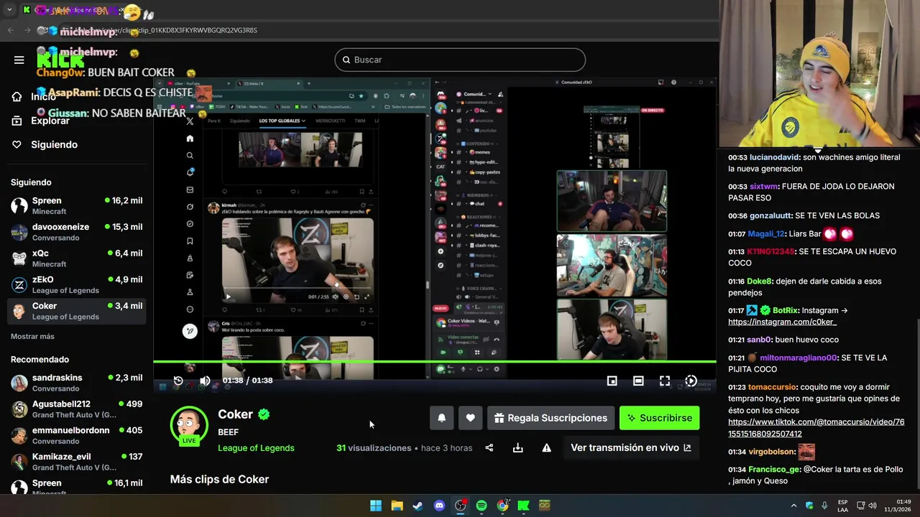Show hidden system tray icons chevron

coord(793,506)
